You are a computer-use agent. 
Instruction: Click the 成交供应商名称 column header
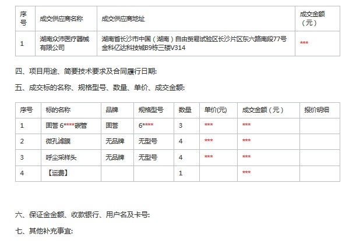pos(61,19)
